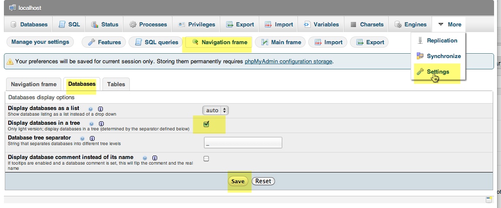Open the SQL queries settings section
The image size is (501, 208).
click(156, 42)
